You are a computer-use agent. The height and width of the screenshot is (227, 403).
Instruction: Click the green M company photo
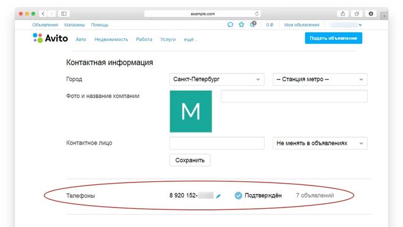191,111
